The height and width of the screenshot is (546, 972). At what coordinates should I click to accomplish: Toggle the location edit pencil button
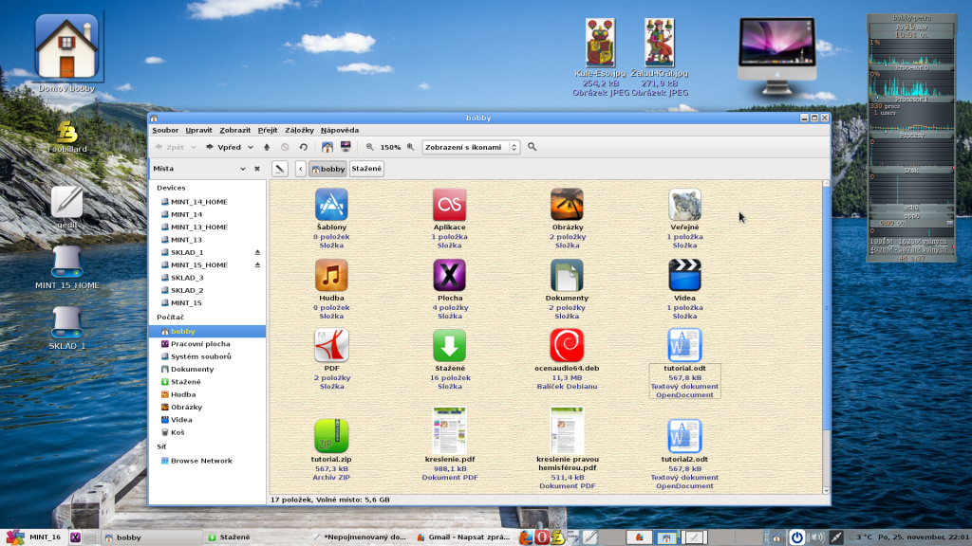[x=280, y=169]
